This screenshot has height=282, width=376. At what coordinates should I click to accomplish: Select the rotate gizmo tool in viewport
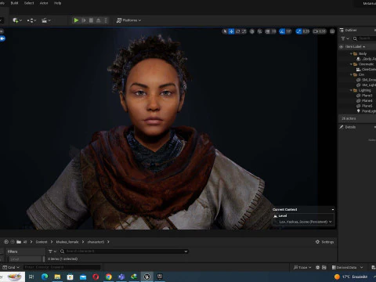tap(238, 31)
